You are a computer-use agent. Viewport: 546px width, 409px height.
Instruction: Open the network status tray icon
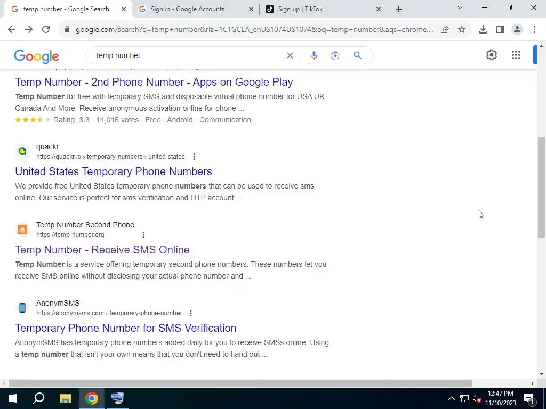[464, 398]
